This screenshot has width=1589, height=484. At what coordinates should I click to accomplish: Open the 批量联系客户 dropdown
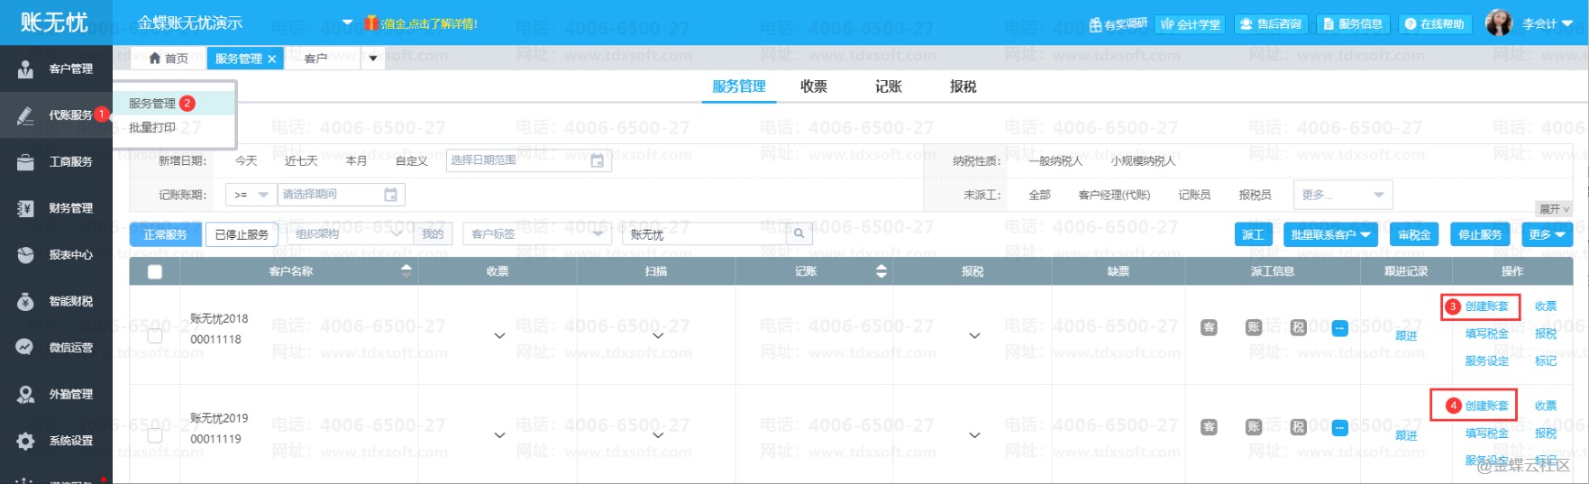point(1329,234)
